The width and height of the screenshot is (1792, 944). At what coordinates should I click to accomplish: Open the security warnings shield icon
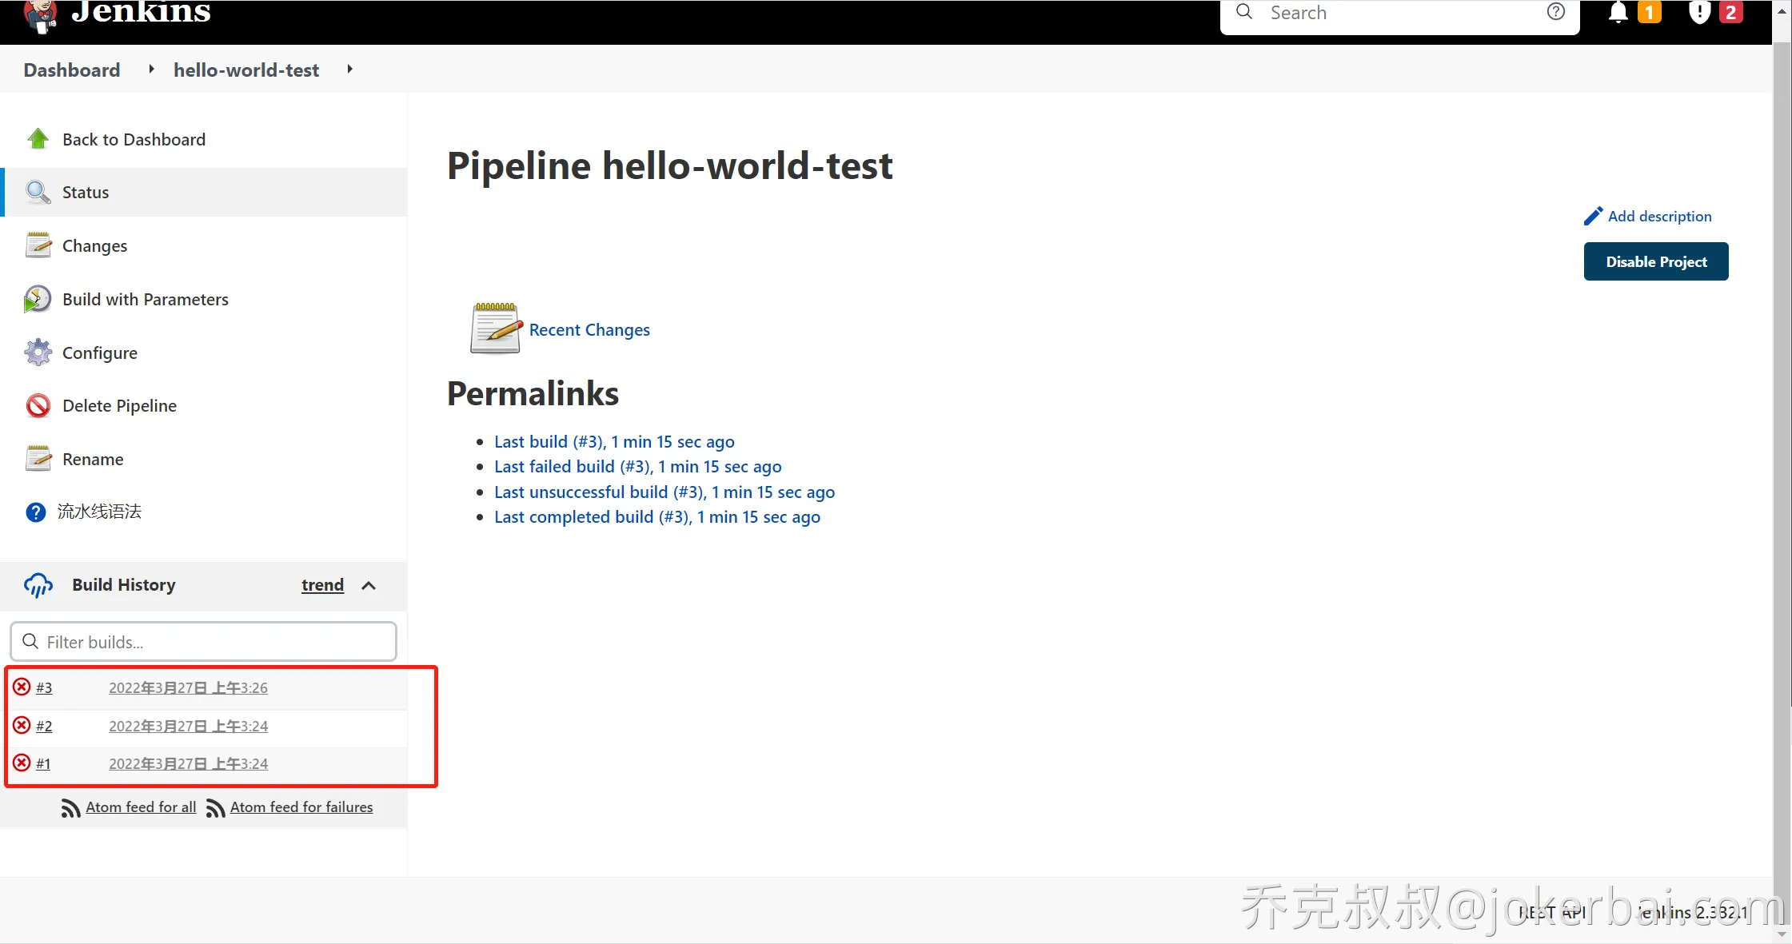pyautogui.click(x=1699, y=13)
